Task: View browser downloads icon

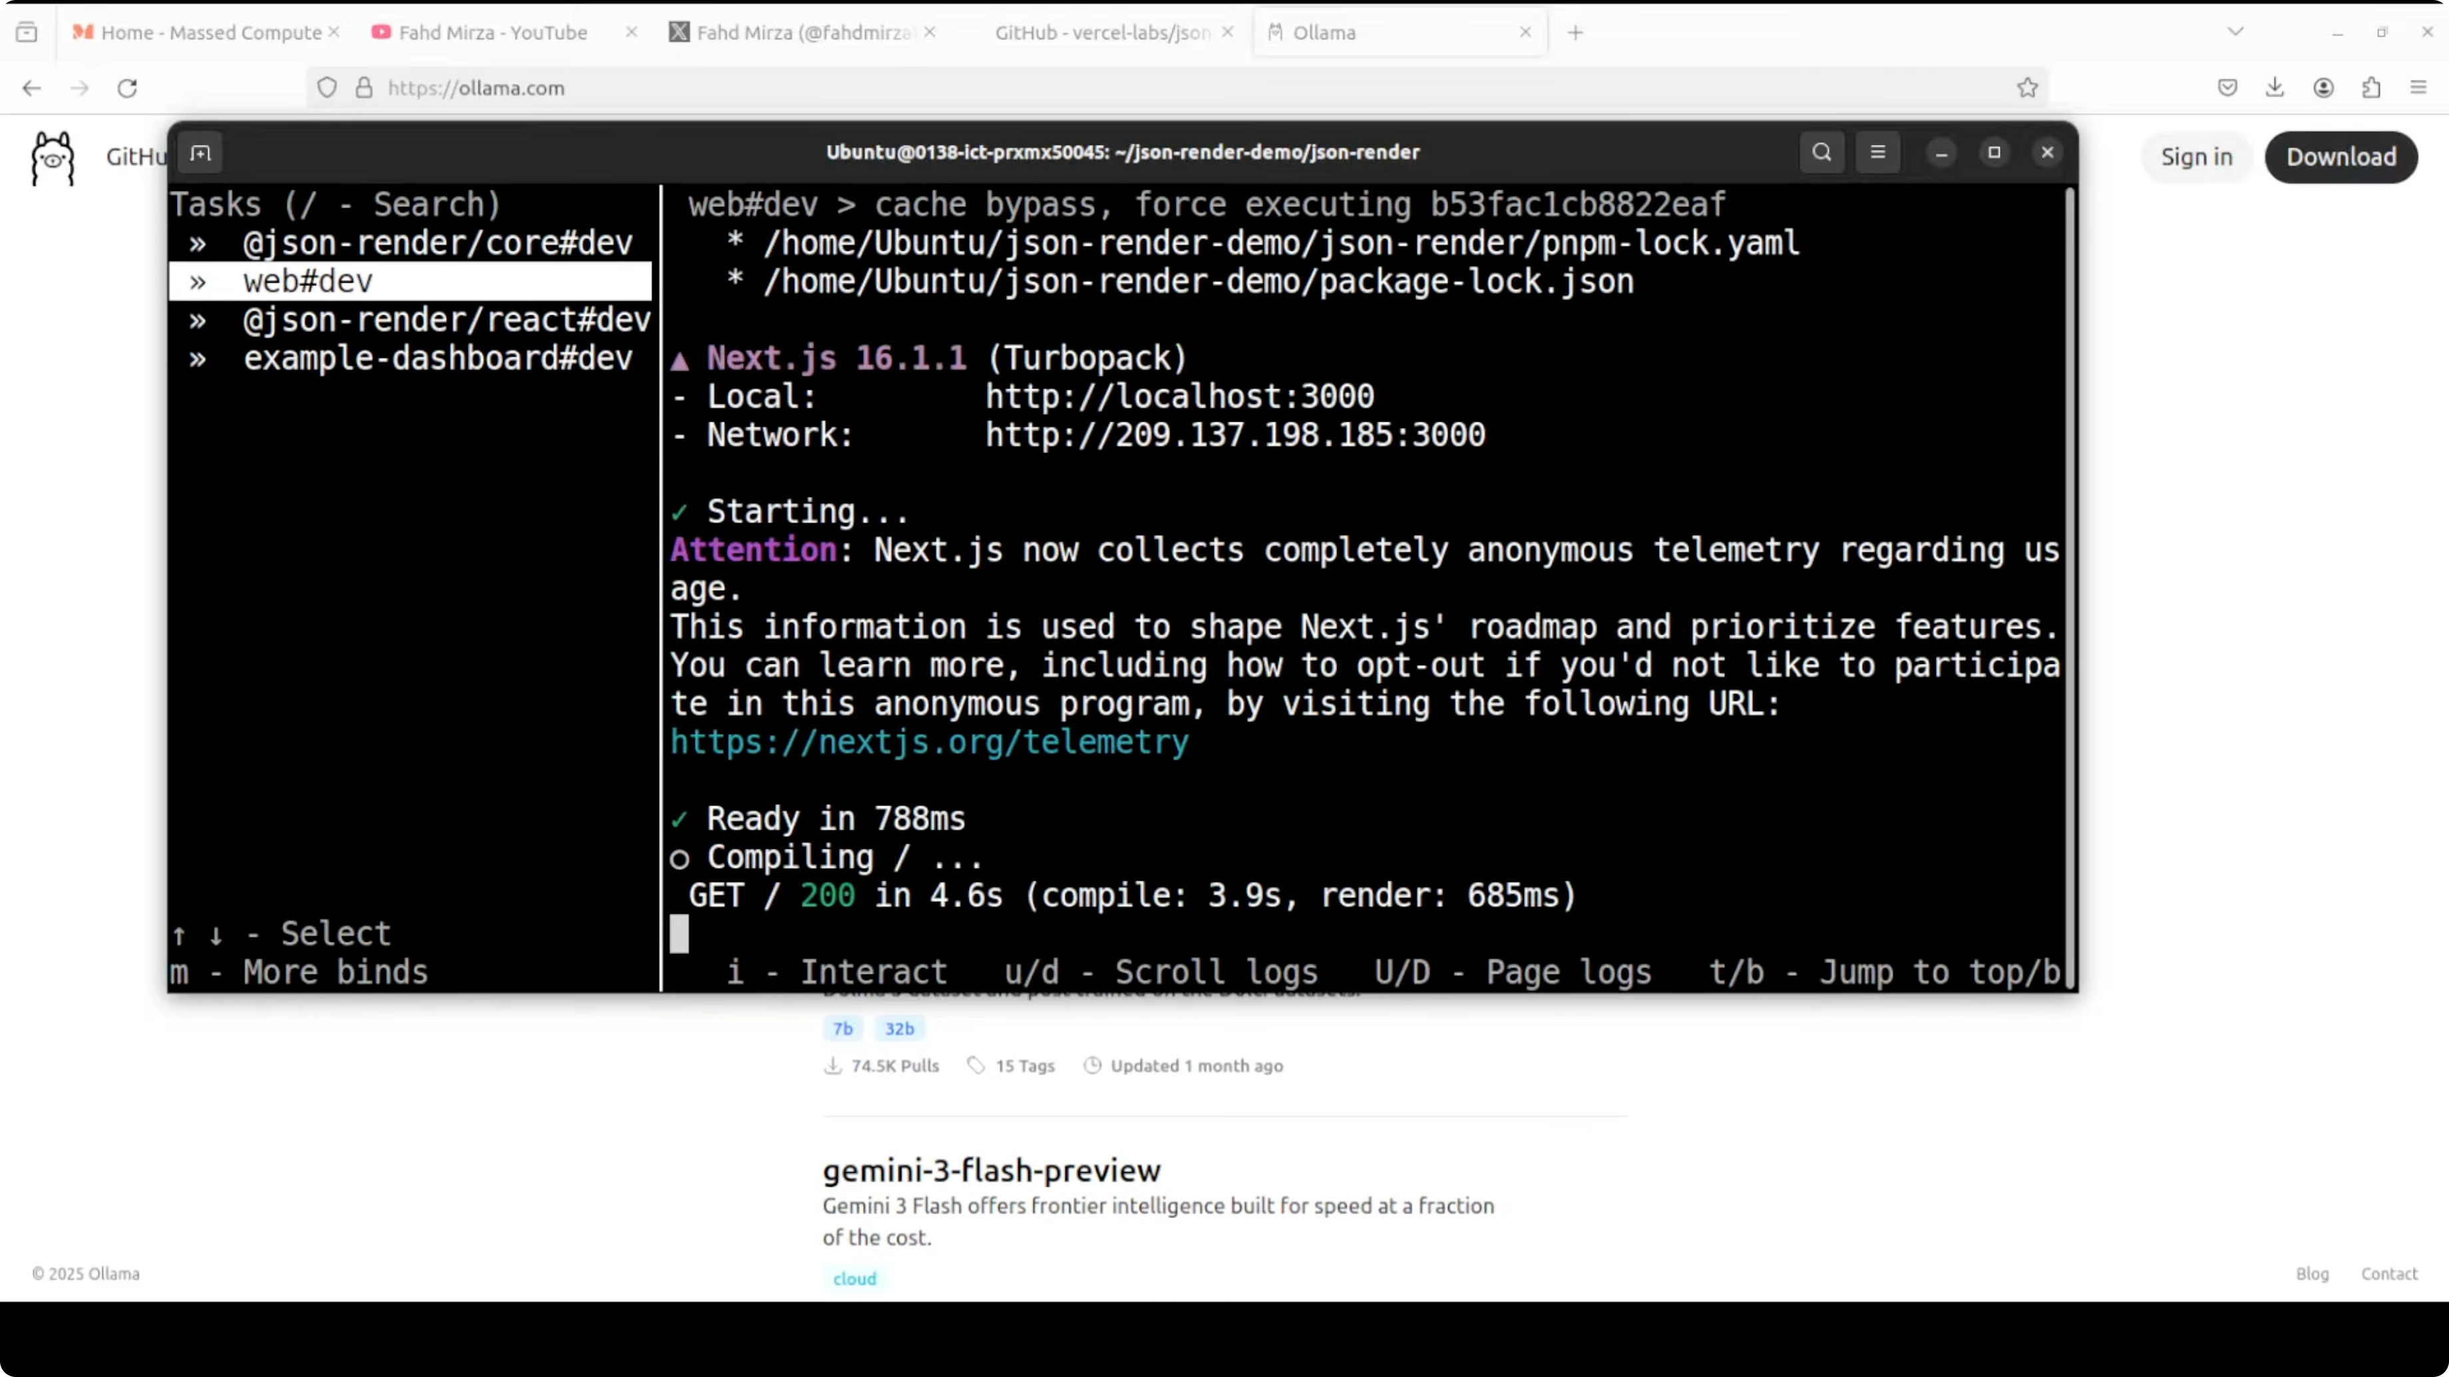Action: point(2275,87)
